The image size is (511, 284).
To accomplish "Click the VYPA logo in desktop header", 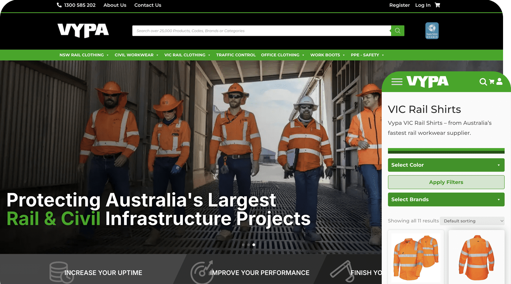I will pyautogui.click(x=83, y=31).
